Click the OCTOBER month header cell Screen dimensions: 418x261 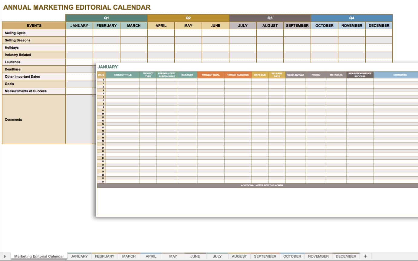(x=324, y=26)
